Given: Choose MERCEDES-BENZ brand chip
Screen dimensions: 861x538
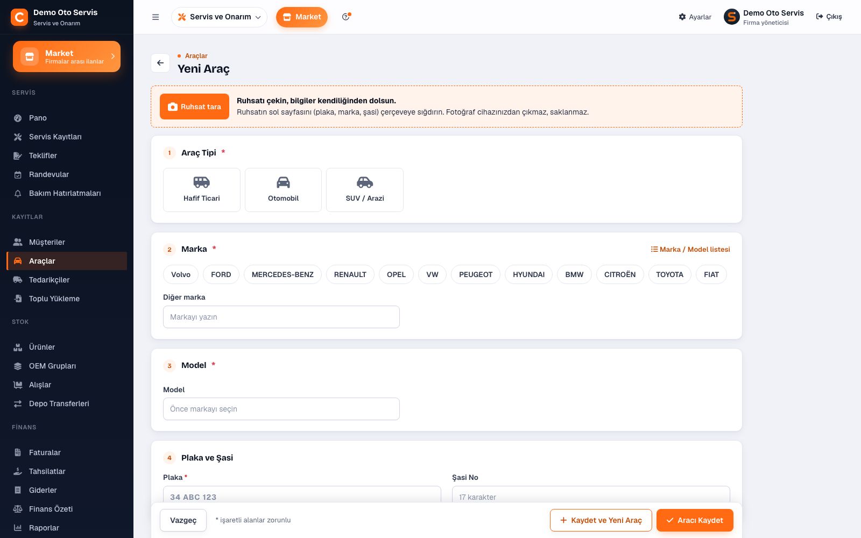Looking at the screenshot, I should tap(283, 274).
